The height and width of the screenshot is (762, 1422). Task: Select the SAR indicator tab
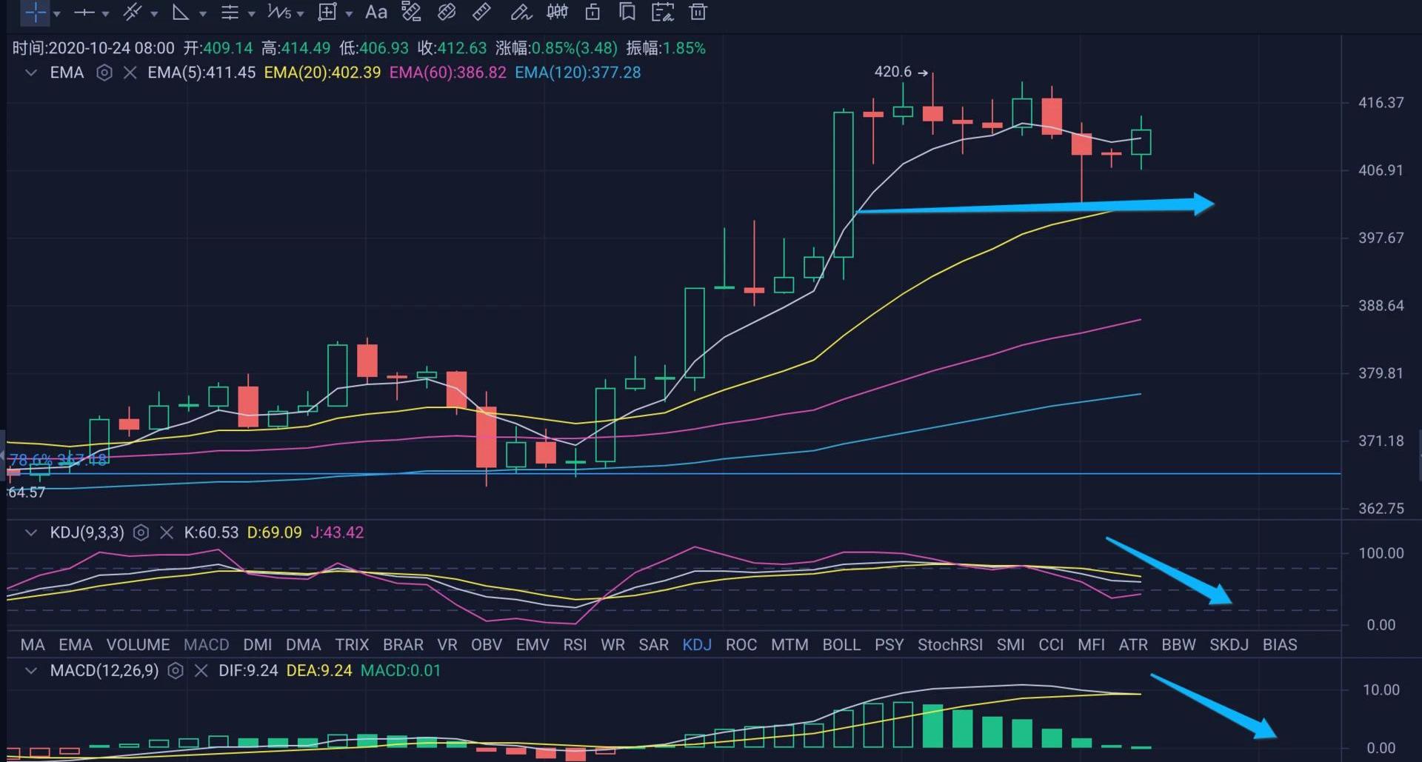pos(653,645)
